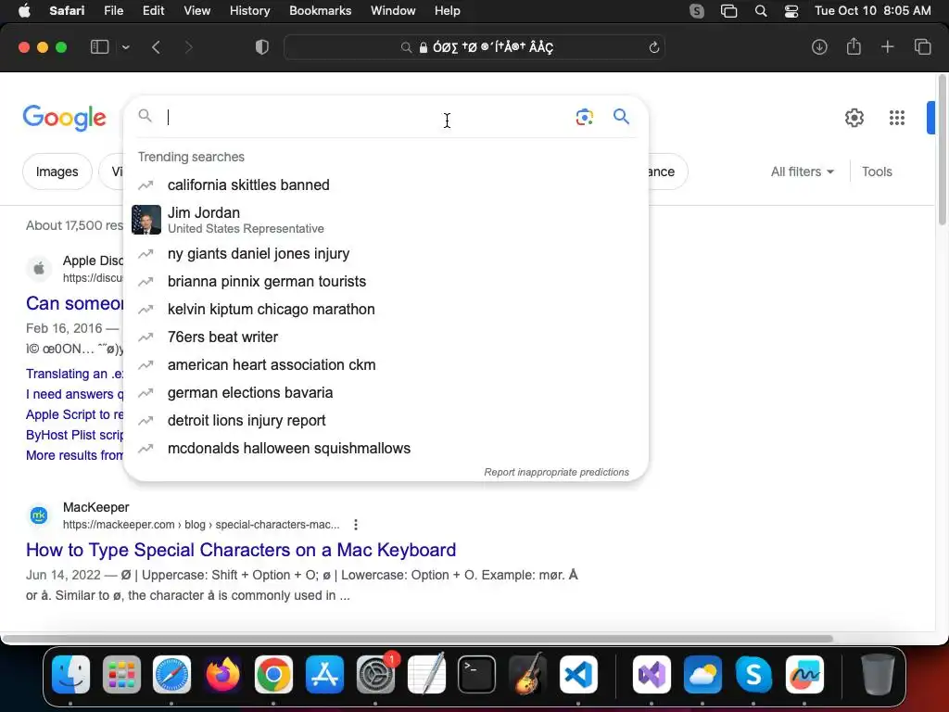The image size is (949, 712).
Task: Open the View menu
Action: [x=196, y=10]
